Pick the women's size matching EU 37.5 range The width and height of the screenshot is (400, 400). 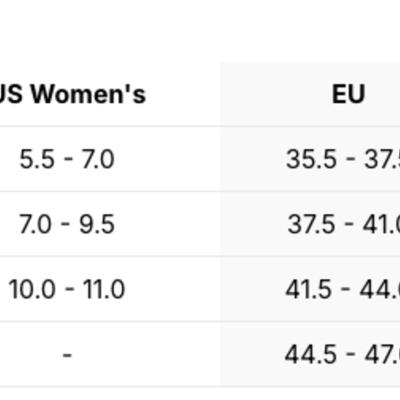point(67,224)
